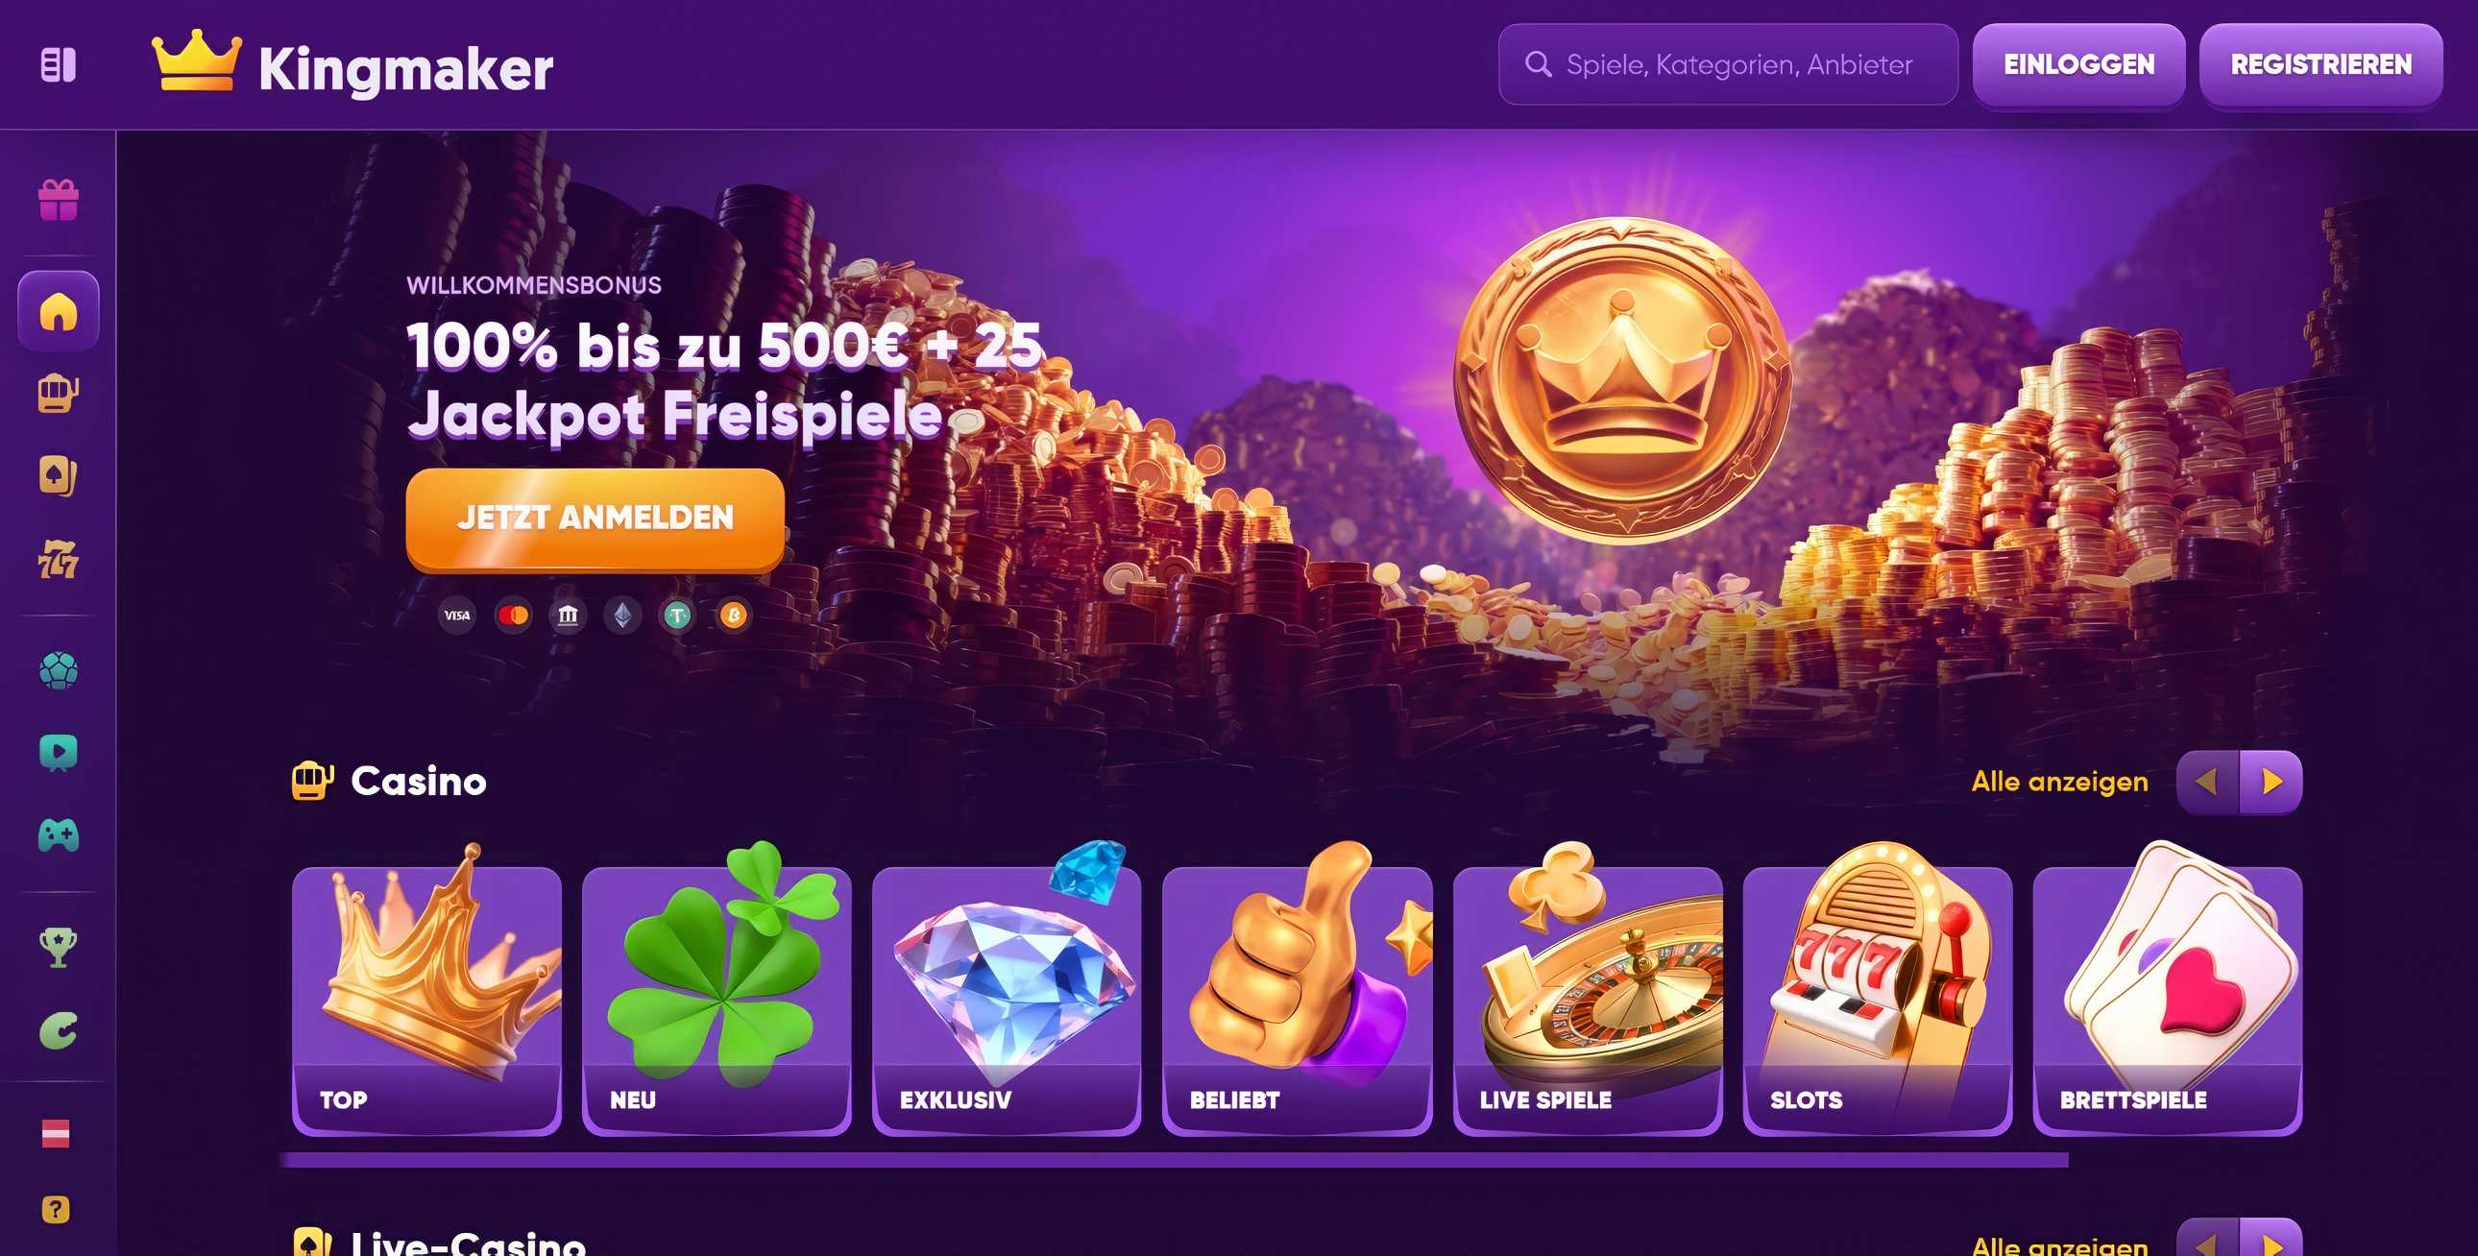2478x1256 pixels.
Task: Click the 777 slots sidebar icon
Action: click(59, 559)
